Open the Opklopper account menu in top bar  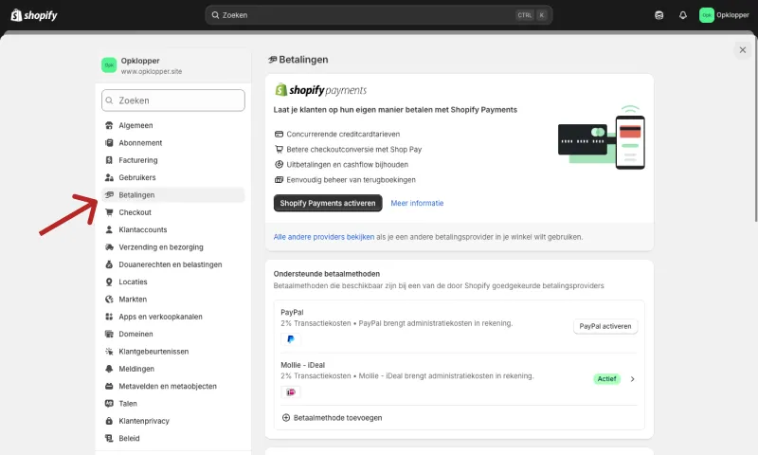pos(724,15)
